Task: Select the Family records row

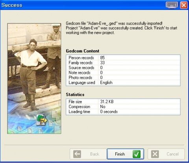Action: [x=123, y=63]
